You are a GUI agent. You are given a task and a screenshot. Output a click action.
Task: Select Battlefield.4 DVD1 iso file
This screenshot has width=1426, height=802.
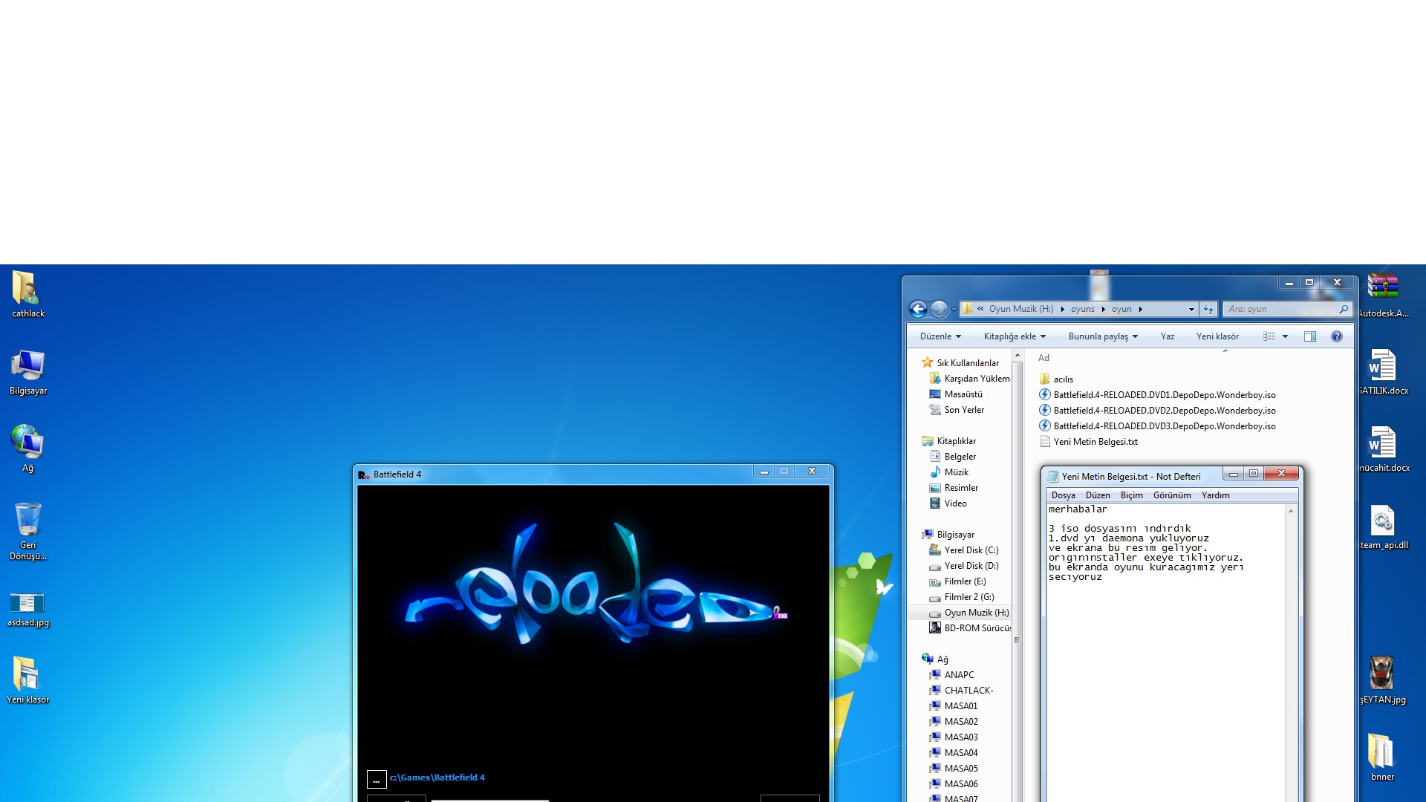[1157, 395]
